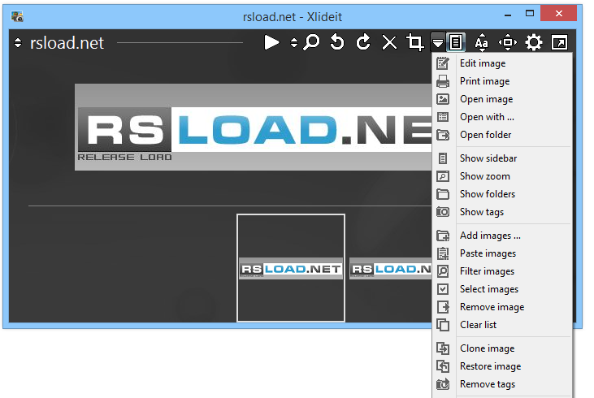Click the search-page icon beside Filter images

[x=443, y=270]
